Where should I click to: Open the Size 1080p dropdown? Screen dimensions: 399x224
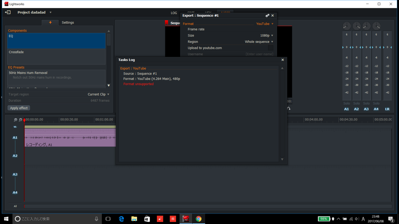(x=267, y=36)
